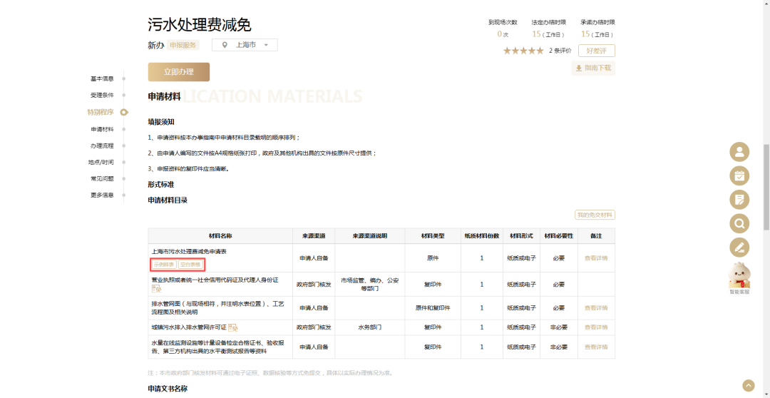Select 办理流程 in side navigation
The width and height of the screenshot is (770, 398).
(102, 146)
